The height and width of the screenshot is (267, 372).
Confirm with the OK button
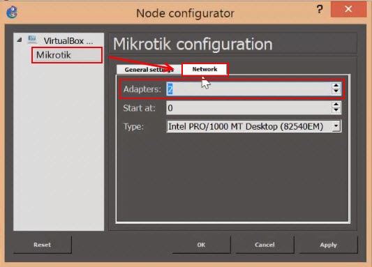[x=201, y=245]
